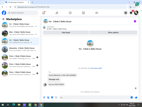Screen dimensions: 142x107
Task: Open the grid Menu icon
Action: pyautogui.click(x=126, y=13)
